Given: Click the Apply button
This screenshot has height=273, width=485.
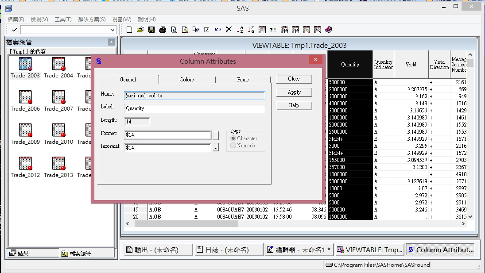Looking at the screenshot, I should 294,92.
